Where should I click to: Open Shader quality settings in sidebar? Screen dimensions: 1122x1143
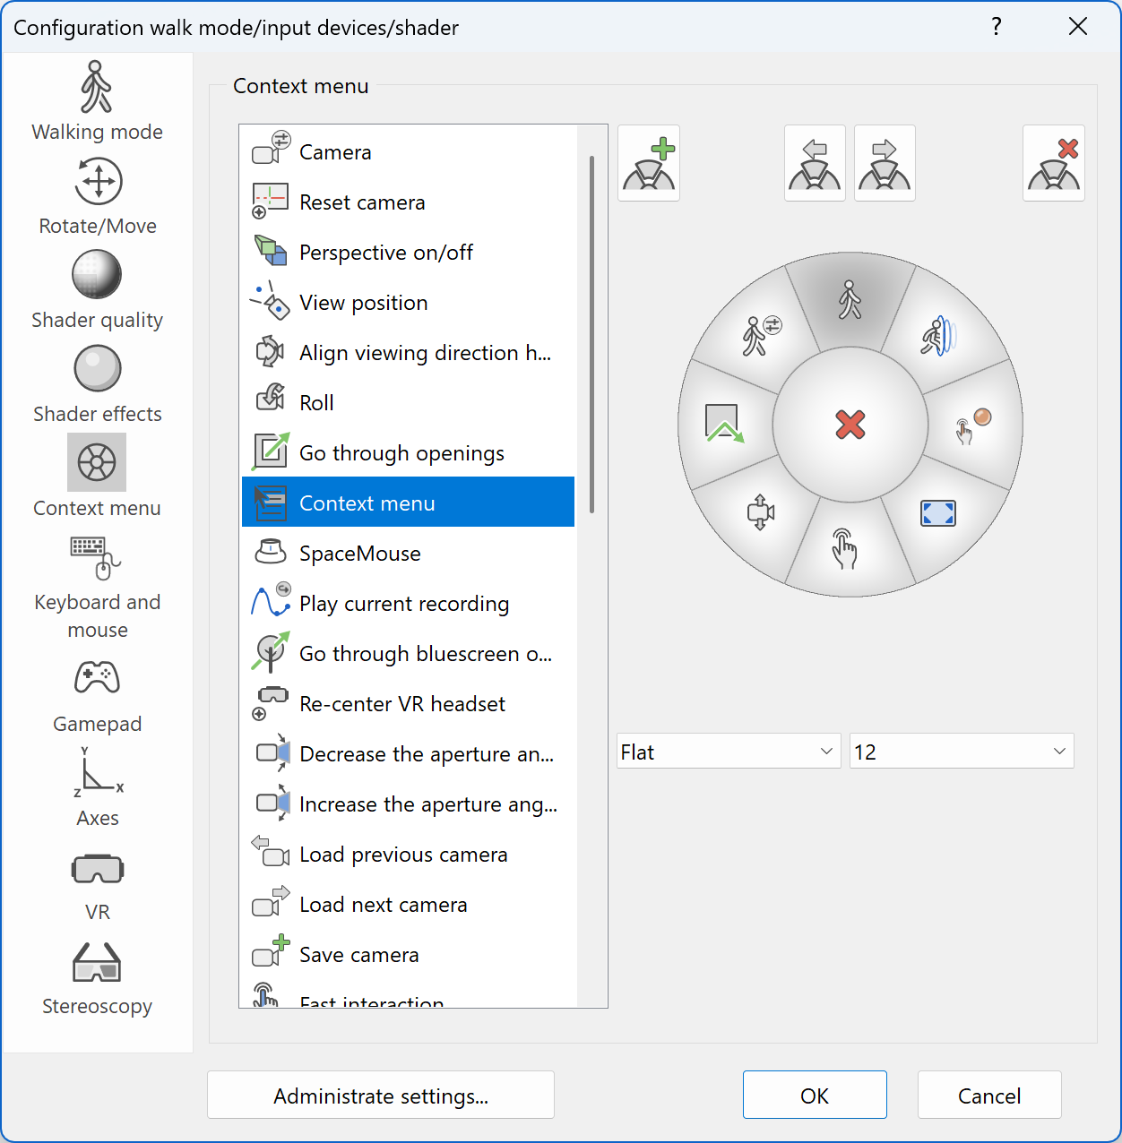point(97,290)
